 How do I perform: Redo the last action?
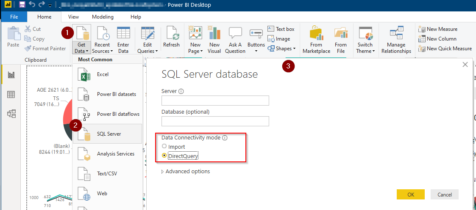[42, 5]
